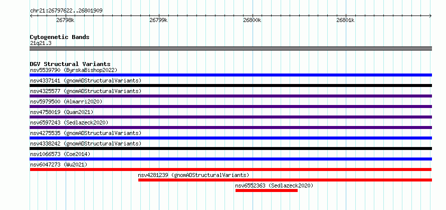Select the Cytogenetic Bands track title
The width and height of the screenshot is (446, 210).
60,37
